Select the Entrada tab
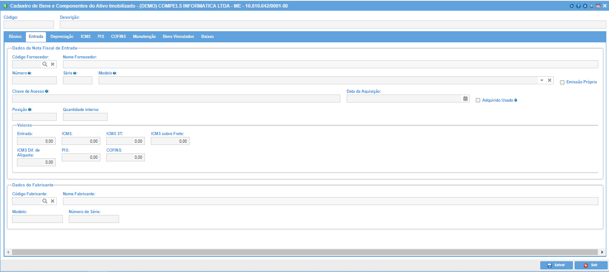Screen dimensions: 609x272 (x=36, y=37)
